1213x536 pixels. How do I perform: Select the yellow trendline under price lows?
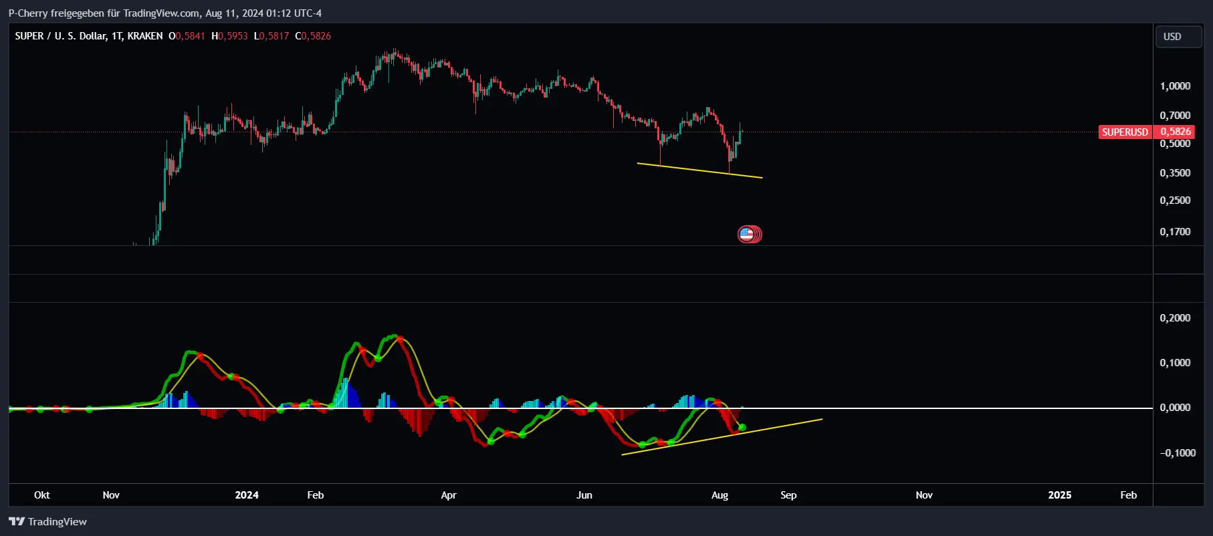(x=699, y=170)
